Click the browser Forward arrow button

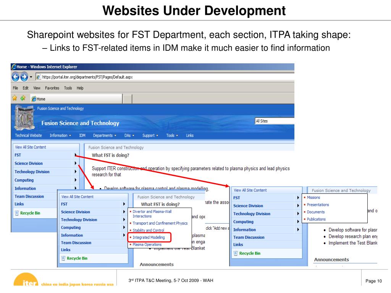(x=24, y=77)
